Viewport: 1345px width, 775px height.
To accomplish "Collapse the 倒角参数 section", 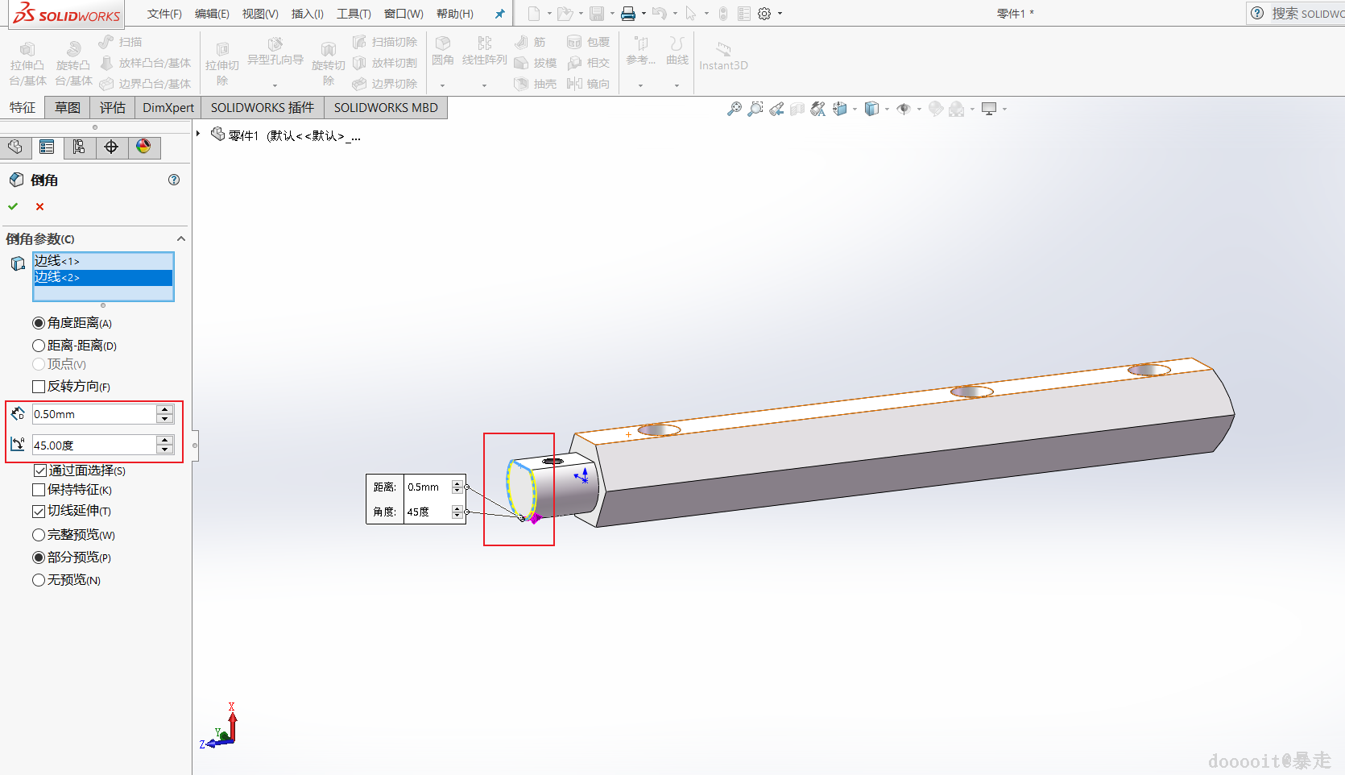I will 181,239.
